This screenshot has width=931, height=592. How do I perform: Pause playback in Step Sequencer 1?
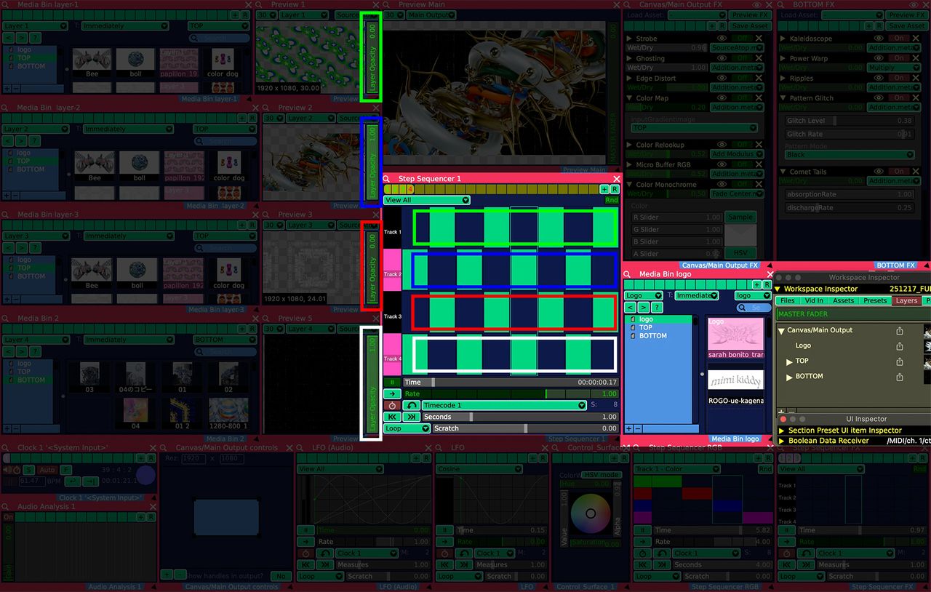click(392, 382)
